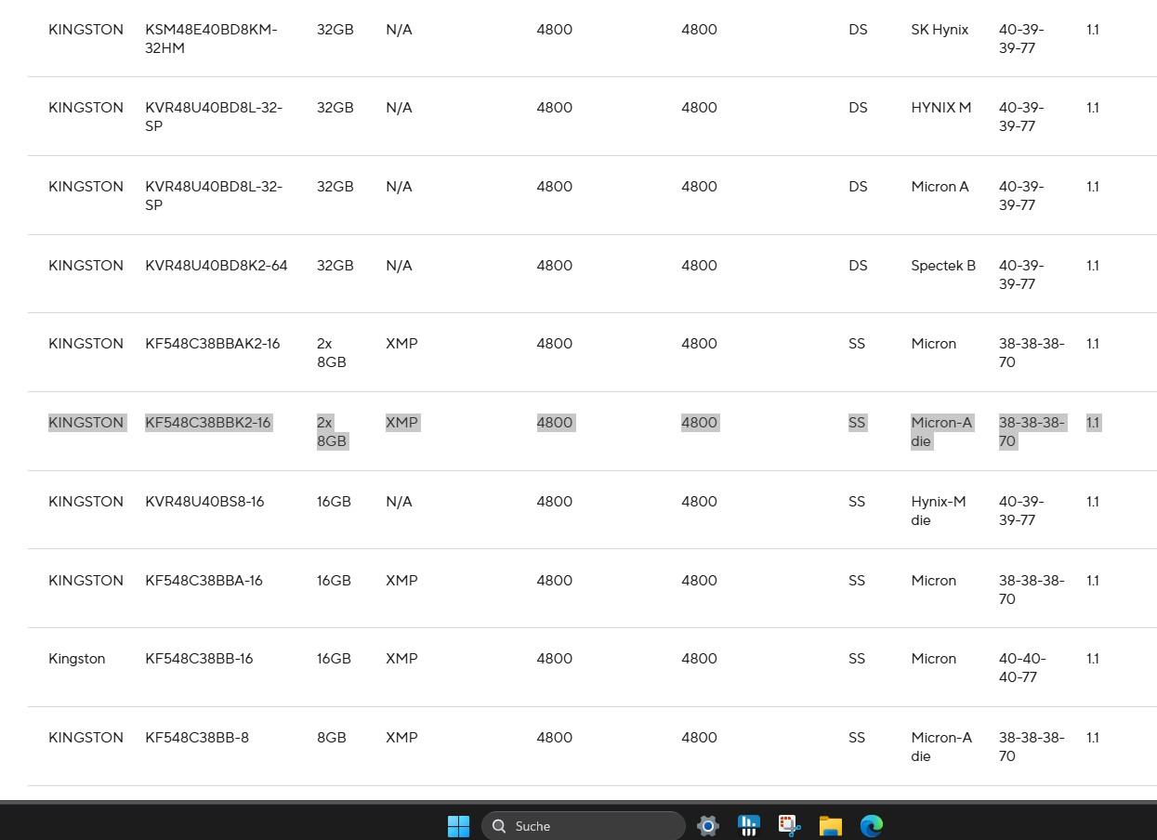Click 32GB in KVR48U40BD8K2-64 row
This screenshot has height=840, width=1157.
335,266
